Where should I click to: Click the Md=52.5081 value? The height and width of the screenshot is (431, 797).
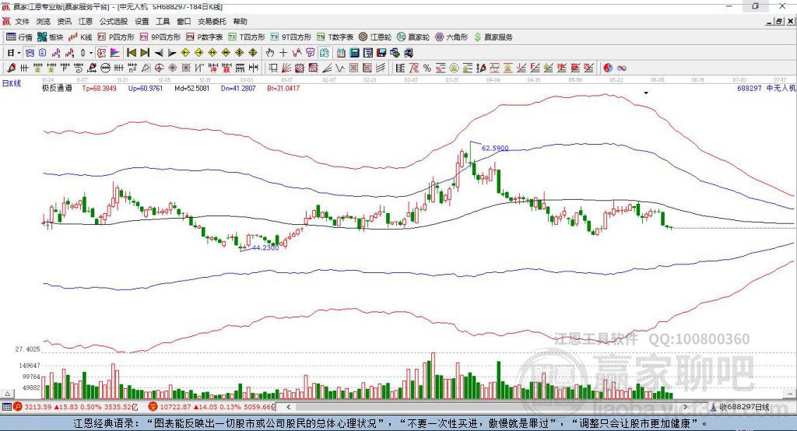coord(191,88)
